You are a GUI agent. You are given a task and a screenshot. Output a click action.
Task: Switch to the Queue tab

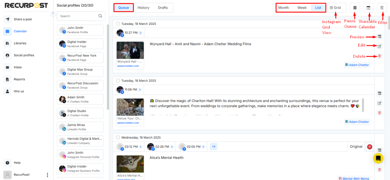(x=124, y=8)
